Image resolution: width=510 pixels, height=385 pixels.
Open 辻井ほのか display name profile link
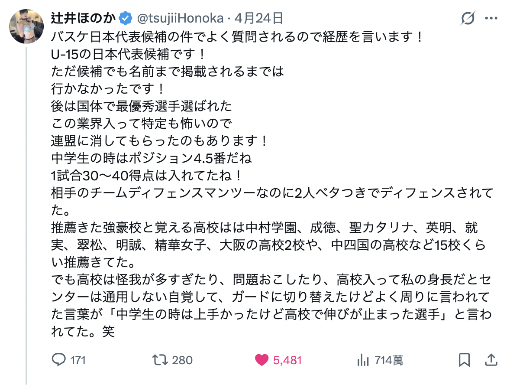(x=84, y=18)
